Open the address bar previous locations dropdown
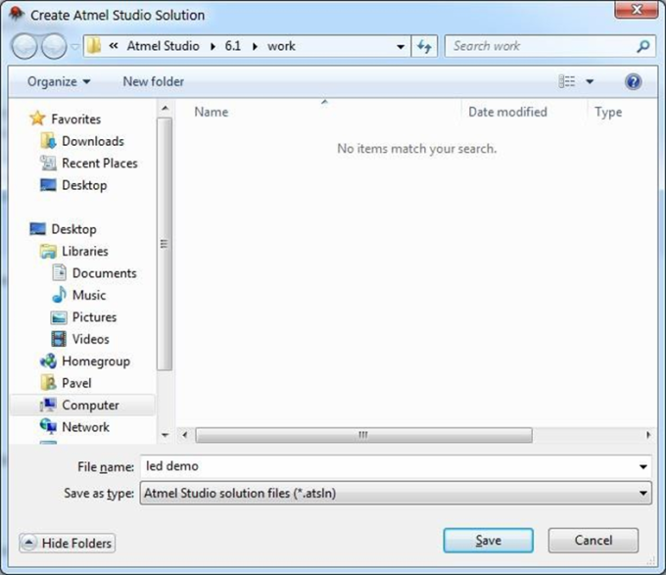Viewport: 666px width, 575px height. click(401, 46)
